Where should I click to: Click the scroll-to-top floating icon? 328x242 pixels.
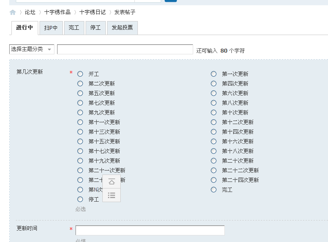click(112, 182)
